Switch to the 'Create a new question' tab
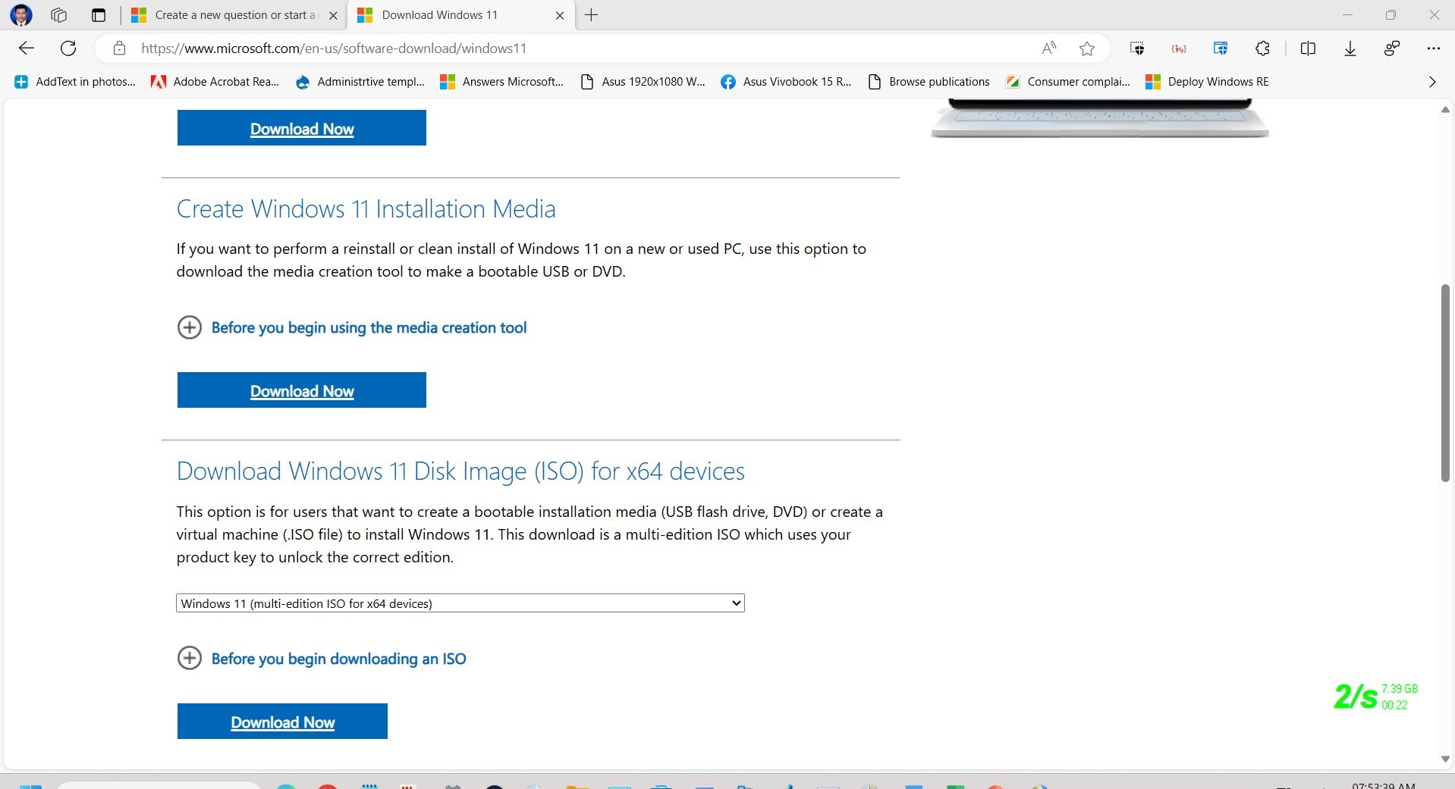The height and width of the screenshot is (789, 1455). [x=234, y=15]
